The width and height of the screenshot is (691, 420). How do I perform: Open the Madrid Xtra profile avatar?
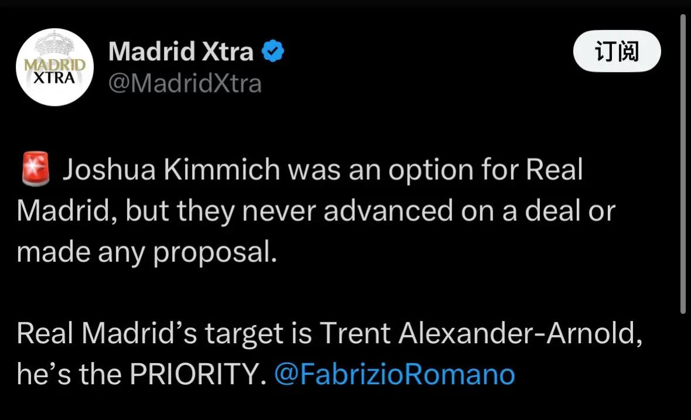click(x=54, y=67)
